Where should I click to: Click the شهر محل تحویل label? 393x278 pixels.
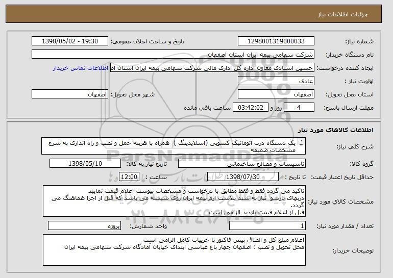[133, 94]
